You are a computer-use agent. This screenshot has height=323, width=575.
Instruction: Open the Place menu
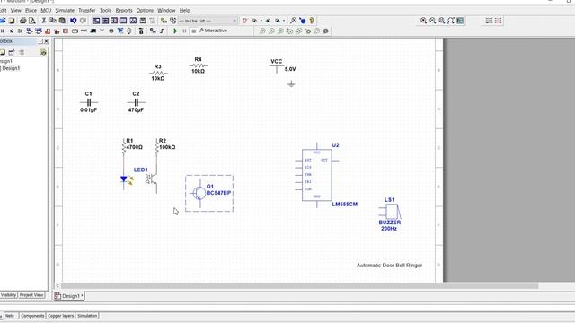coord(31,10)
